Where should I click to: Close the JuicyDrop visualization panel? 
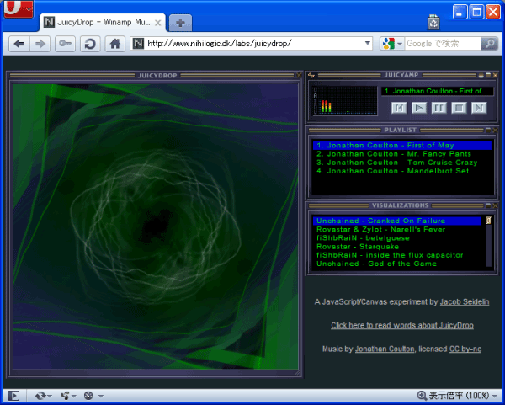point(299,76)
